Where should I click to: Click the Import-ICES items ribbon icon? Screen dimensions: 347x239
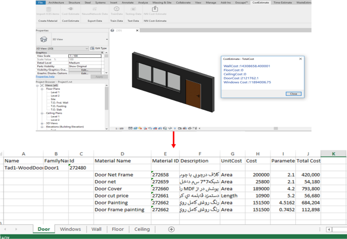tap(49, 9)
